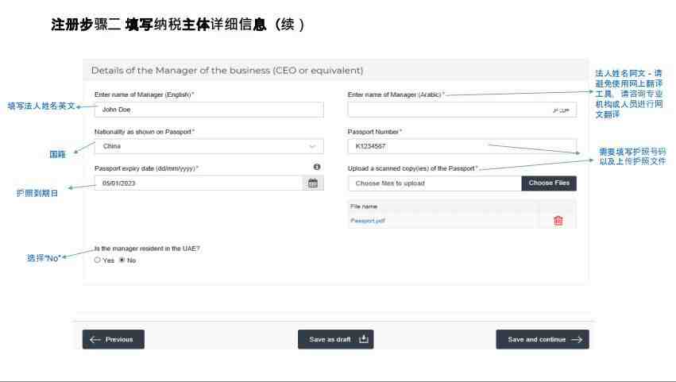
Task: Open the China nationality combo box
Action: (x=209, y=147)
